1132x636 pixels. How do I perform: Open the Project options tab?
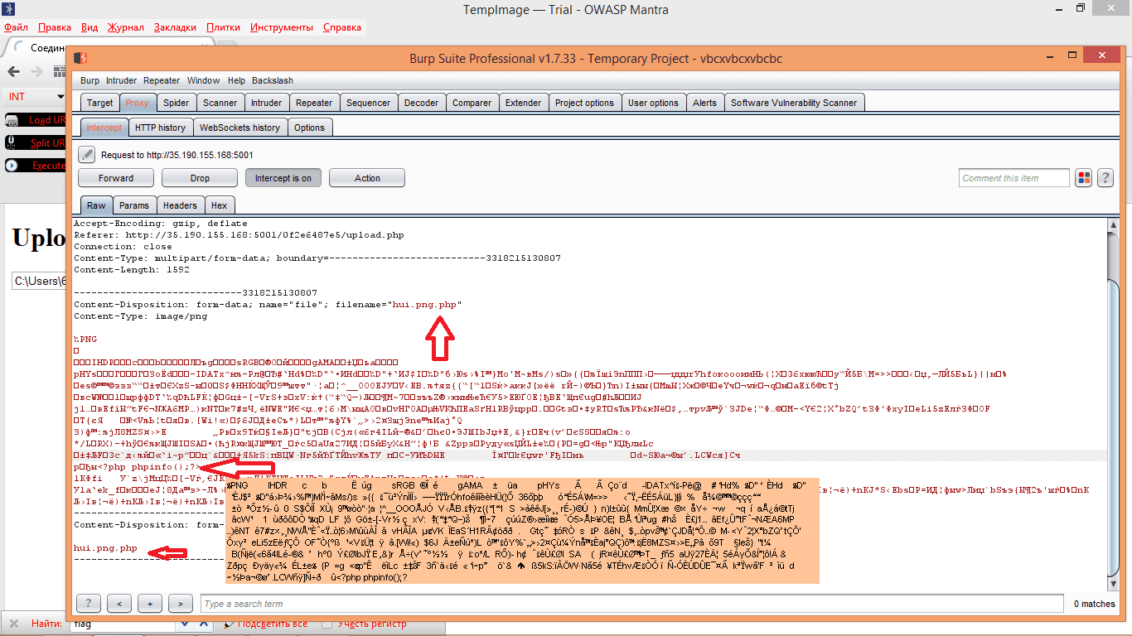click(584, 103)
